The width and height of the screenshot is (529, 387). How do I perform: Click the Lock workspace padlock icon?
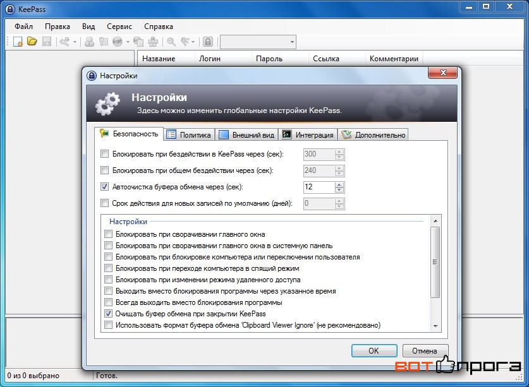click(208, 42)
